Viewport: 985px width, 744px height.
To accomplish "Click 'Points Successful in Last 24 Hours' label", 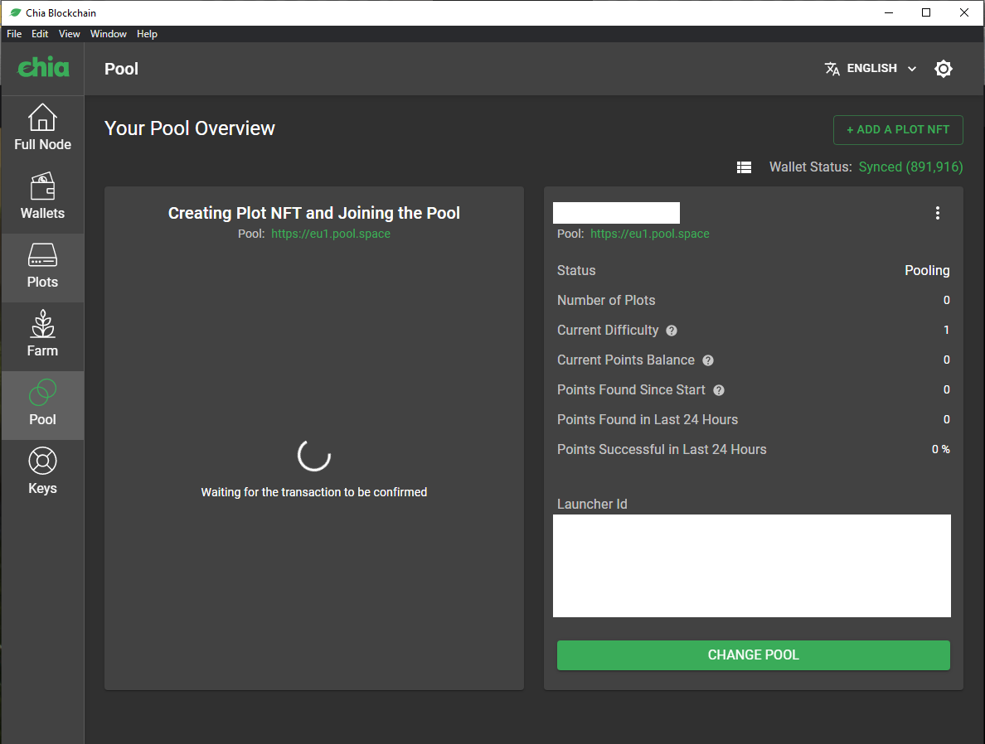I will point(662,450).
